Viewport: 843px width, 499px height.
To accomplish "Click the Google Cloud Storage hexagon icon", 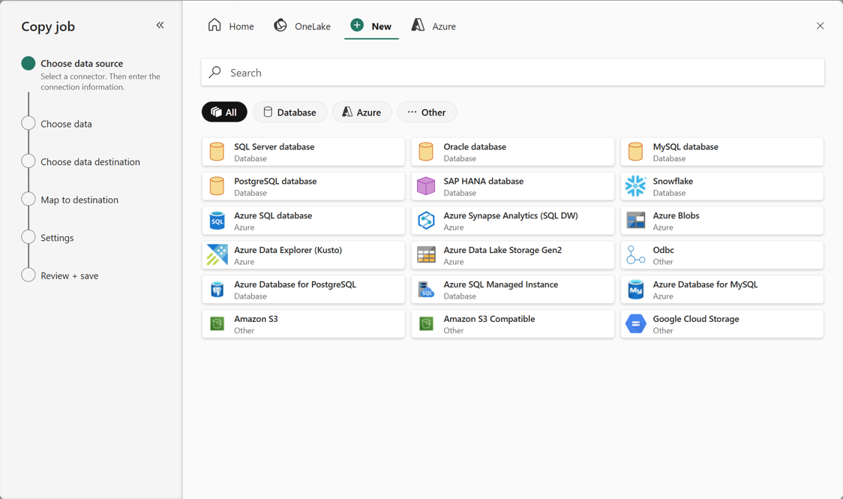I will 635,323.
